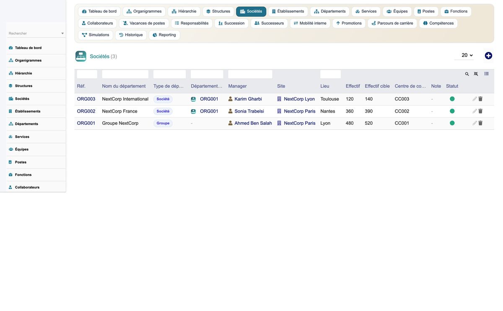This screenshot has height=311, width=503.
Task: Open Vacances de postes tab
Action: click(x=144, y=23)
